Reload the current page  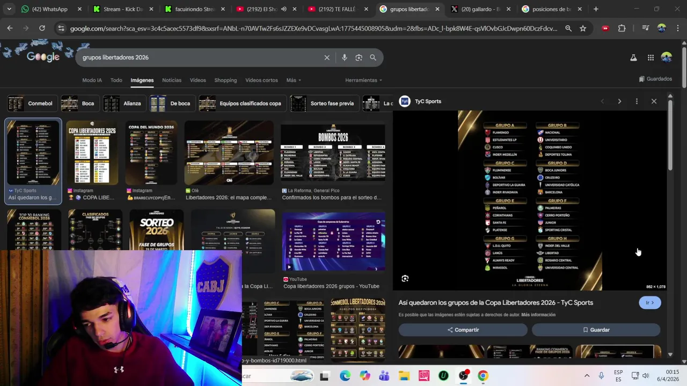tap(42, 28)
